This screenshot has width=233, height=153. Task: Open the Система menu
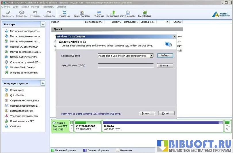[6, 6]
